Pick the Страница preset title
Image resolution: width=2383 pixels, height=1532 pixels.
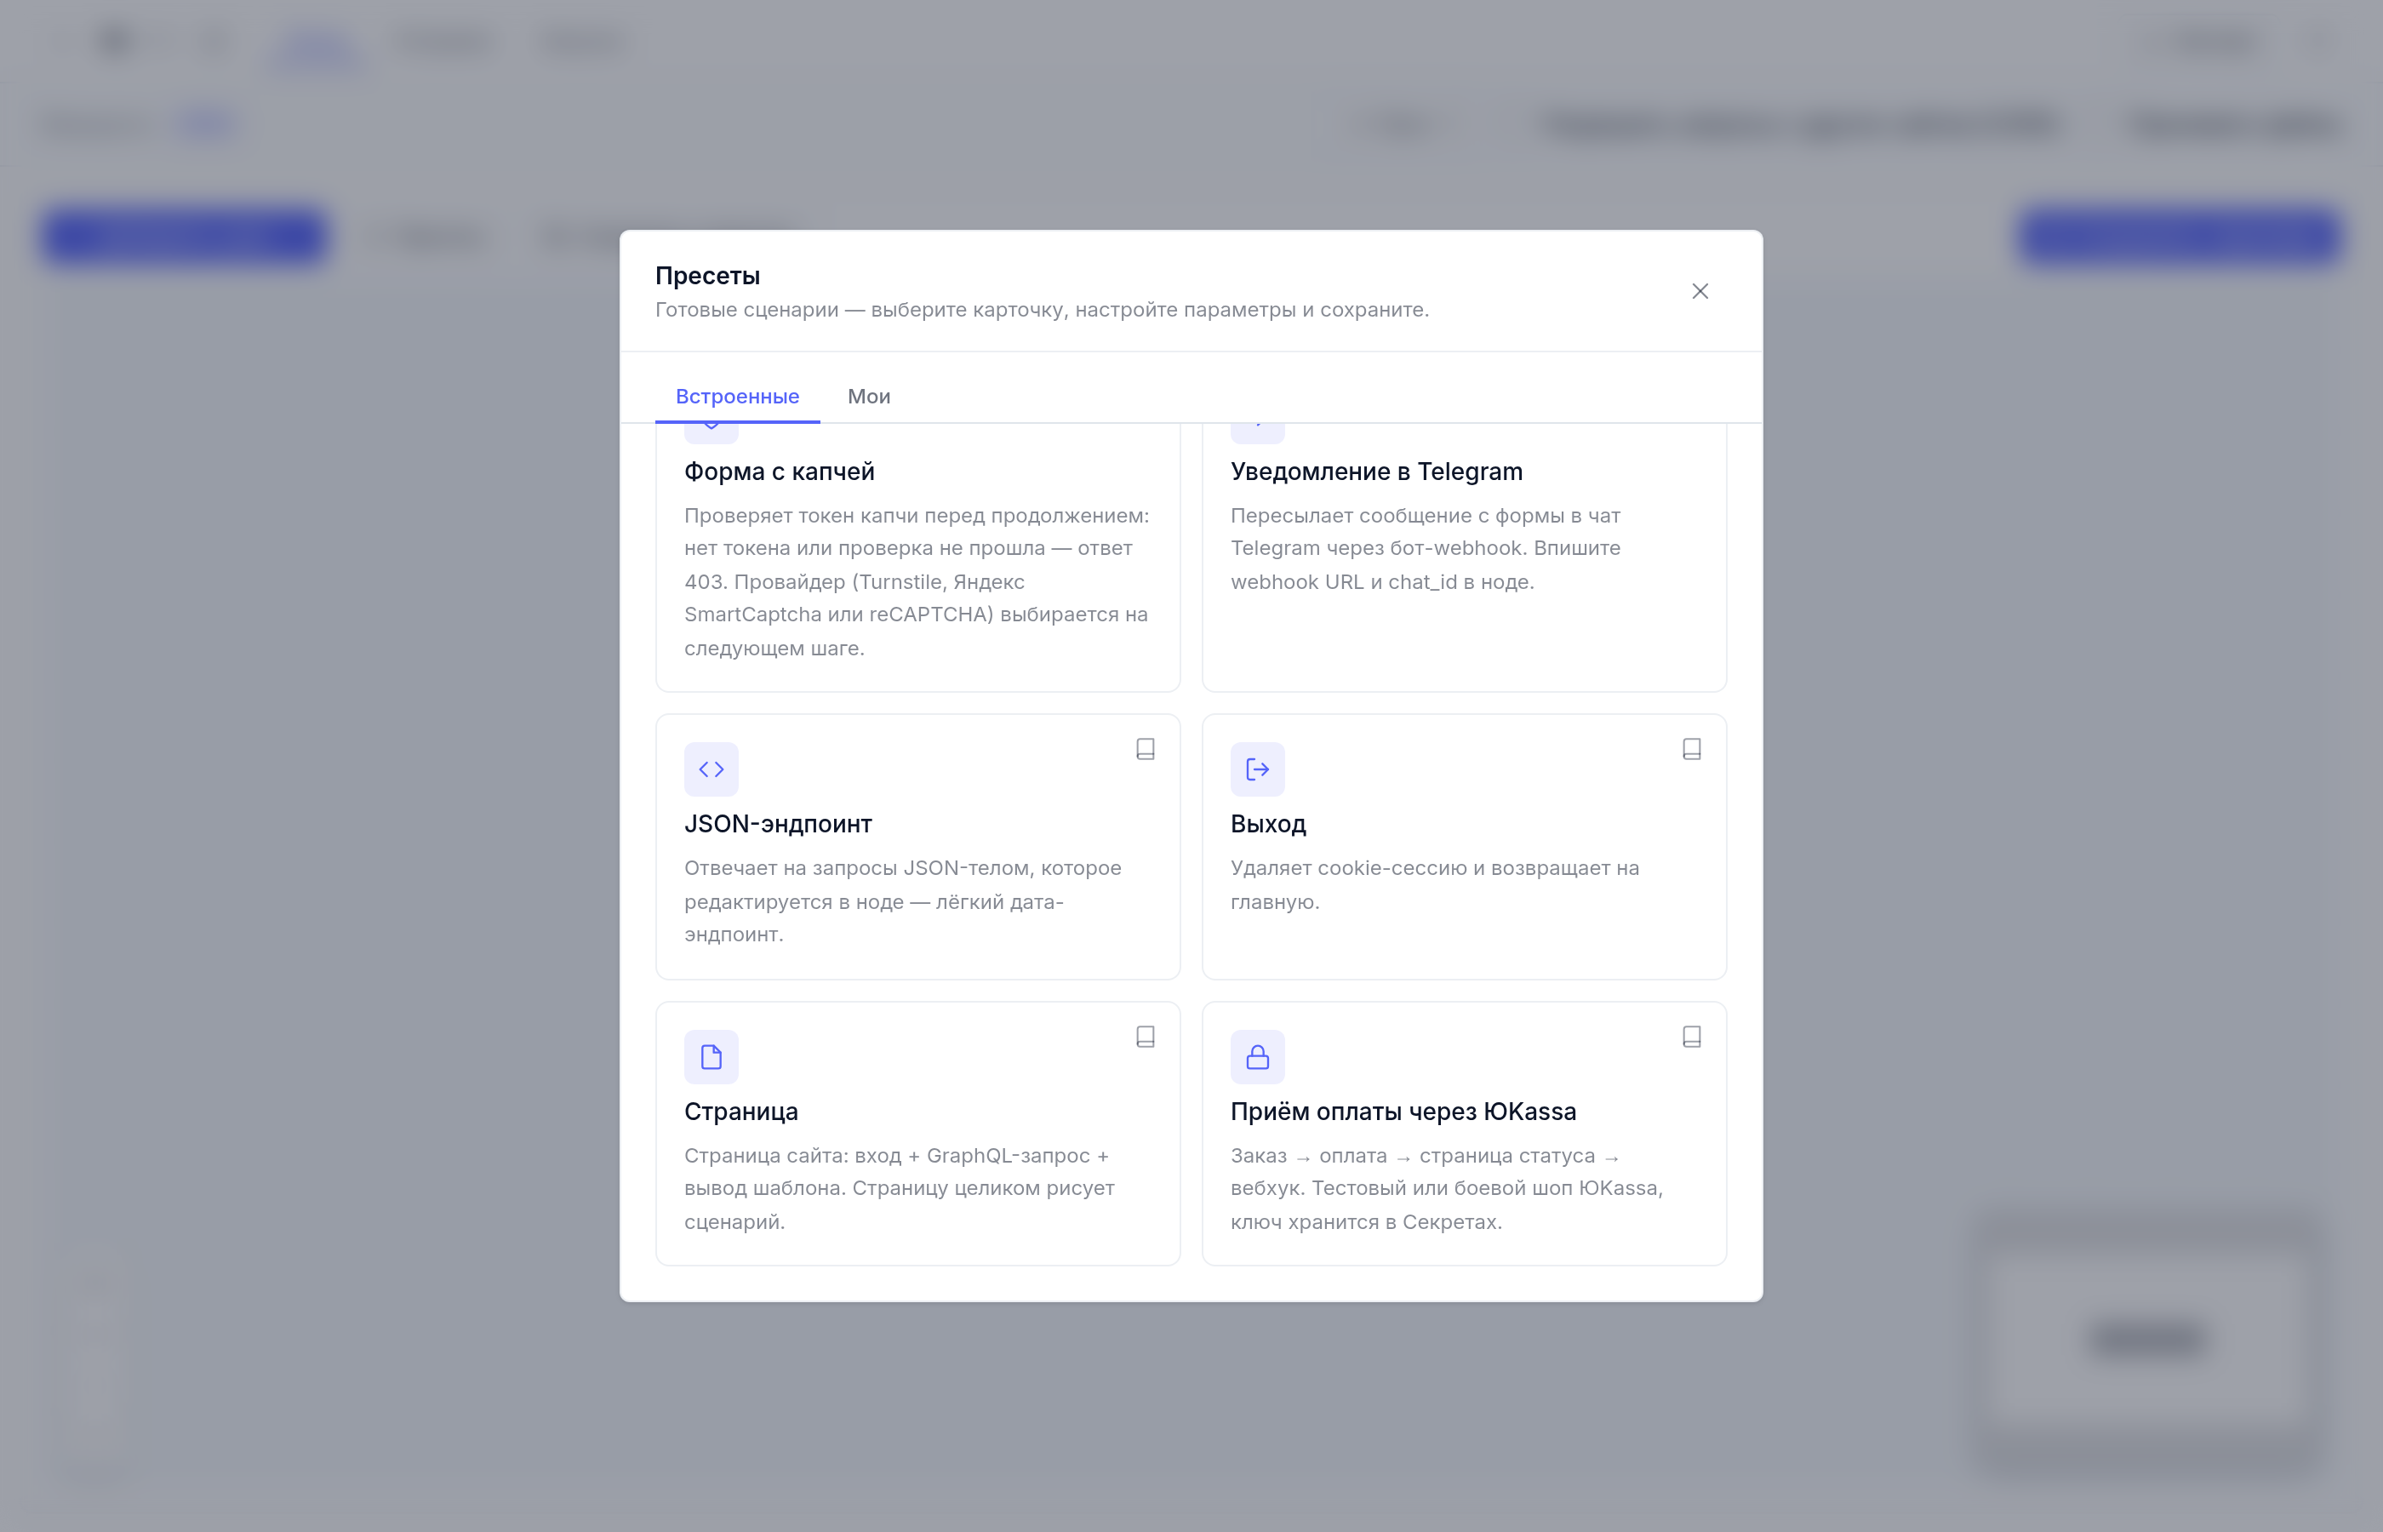pyautogui.click(x=741, y=1112)
